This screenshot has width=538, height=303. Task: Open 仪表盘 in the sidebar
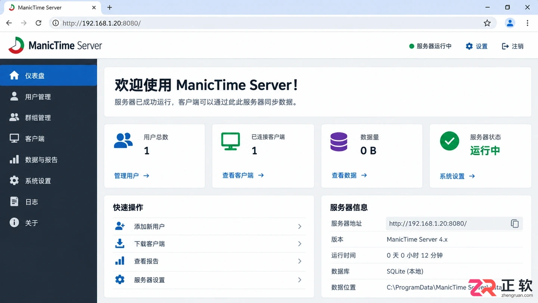[49, 75]
